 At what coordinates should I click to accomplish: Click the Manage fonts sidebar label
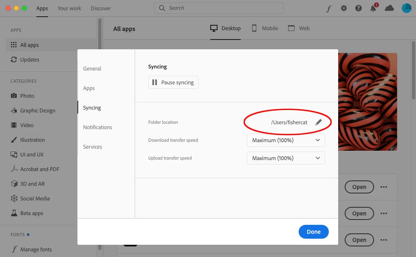coord(36,250)
